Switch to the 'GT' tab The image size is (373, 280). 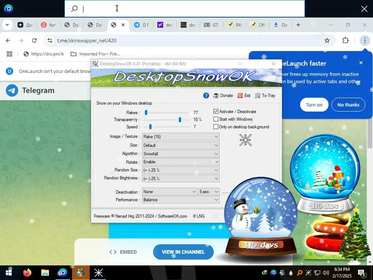tap(211, 25)
